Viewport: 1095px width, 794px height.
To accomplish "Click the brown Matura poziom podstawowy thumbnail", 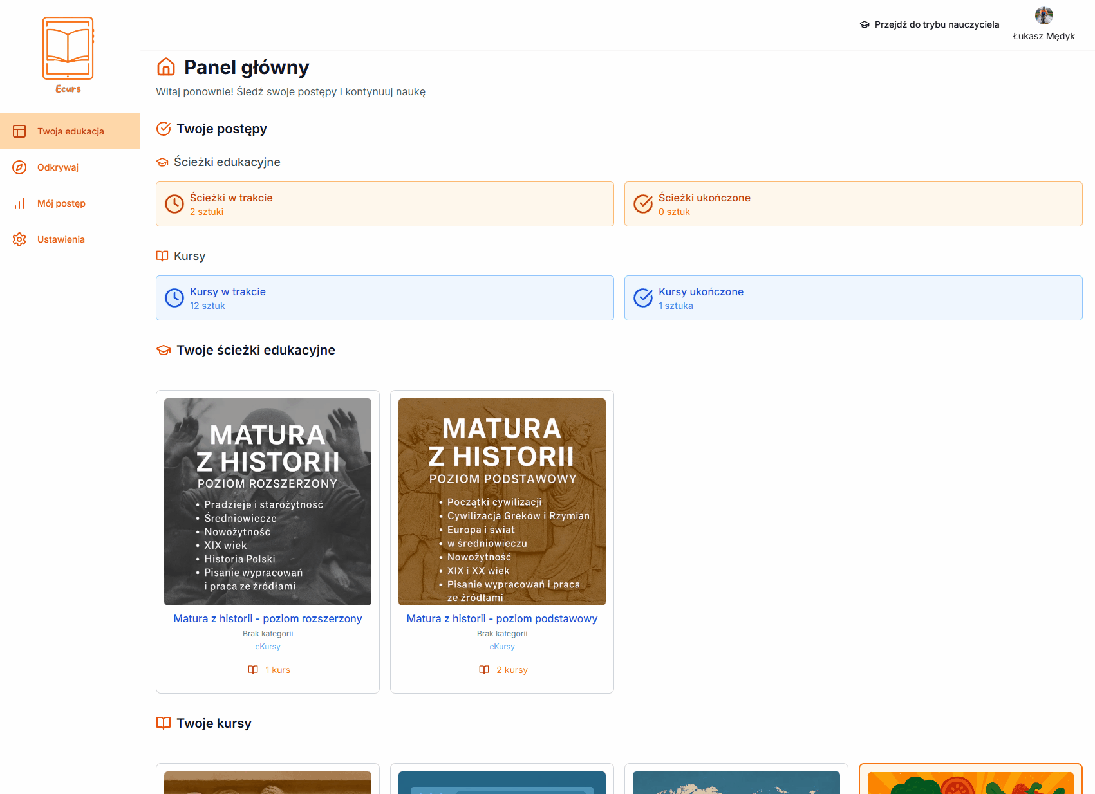I will tap(502, 502).
